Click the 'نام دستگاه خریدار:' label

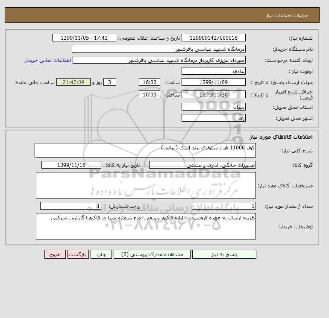tap(293, 49)
